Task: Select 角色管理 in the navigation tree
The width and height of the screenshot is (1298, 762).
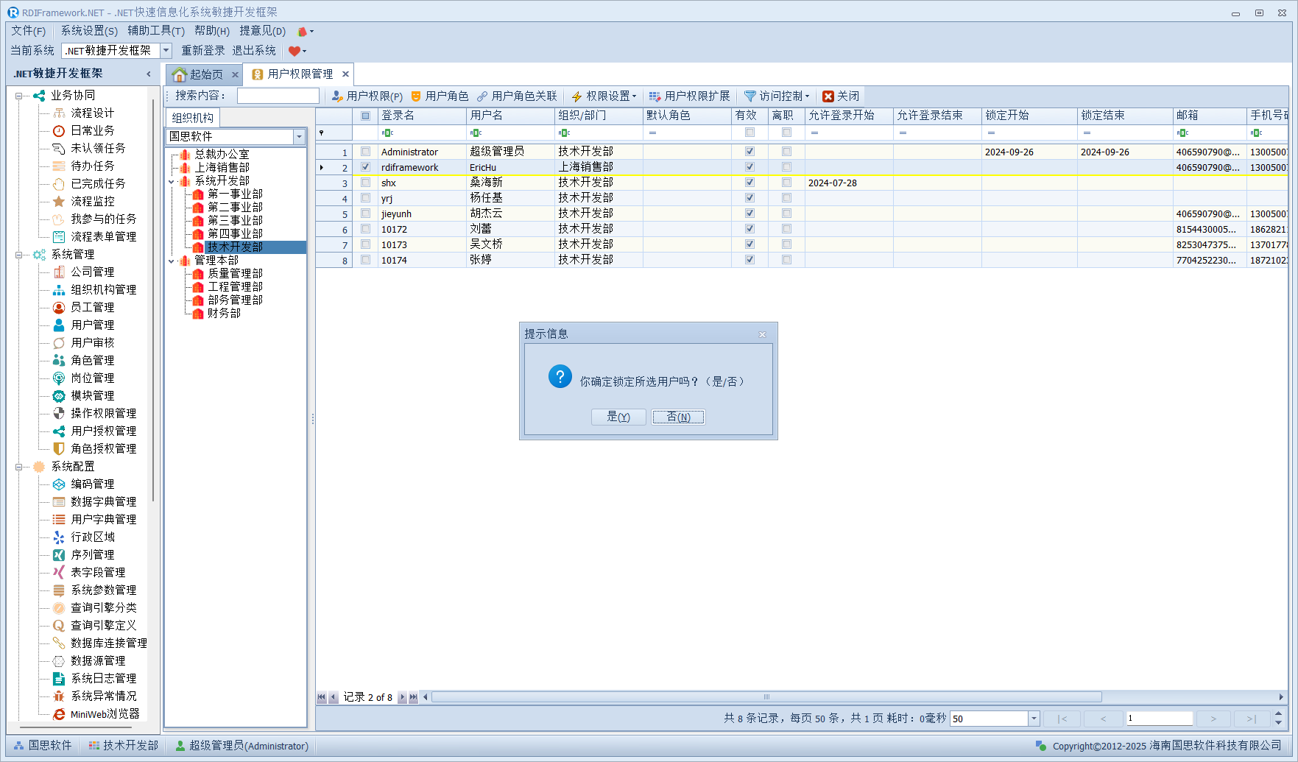Action: click(x=92, y=360)
